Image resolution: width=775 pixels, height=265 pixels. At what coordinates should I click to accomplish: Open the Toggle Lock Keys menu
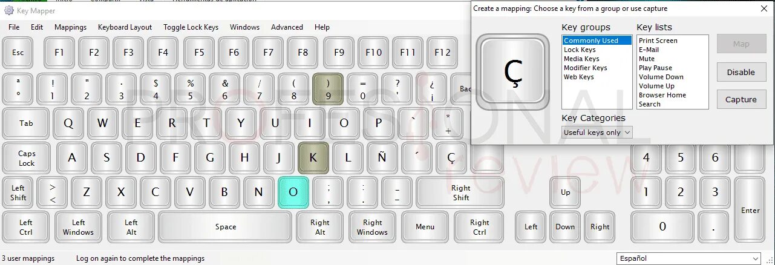click(191, 27)
